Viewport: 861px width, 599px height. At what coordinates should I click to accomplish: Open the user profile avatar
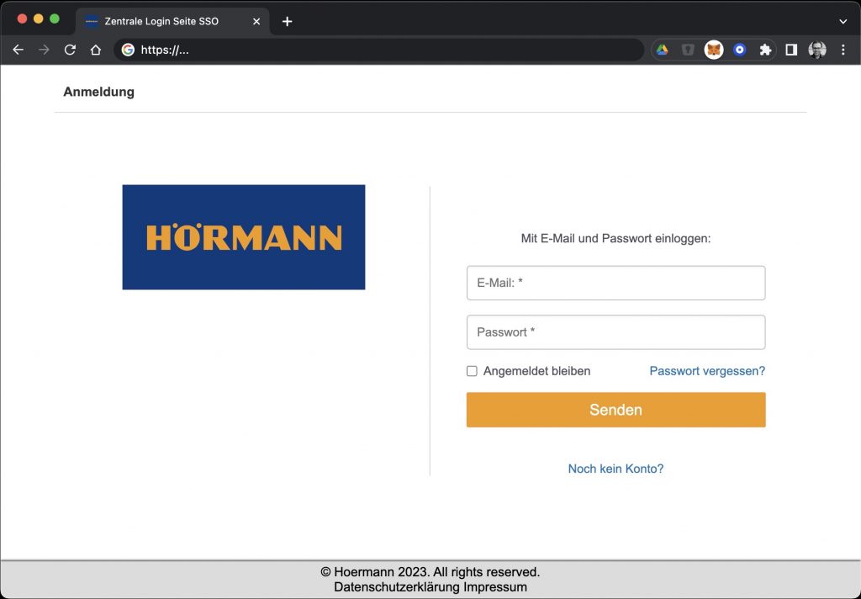[817, 50]
